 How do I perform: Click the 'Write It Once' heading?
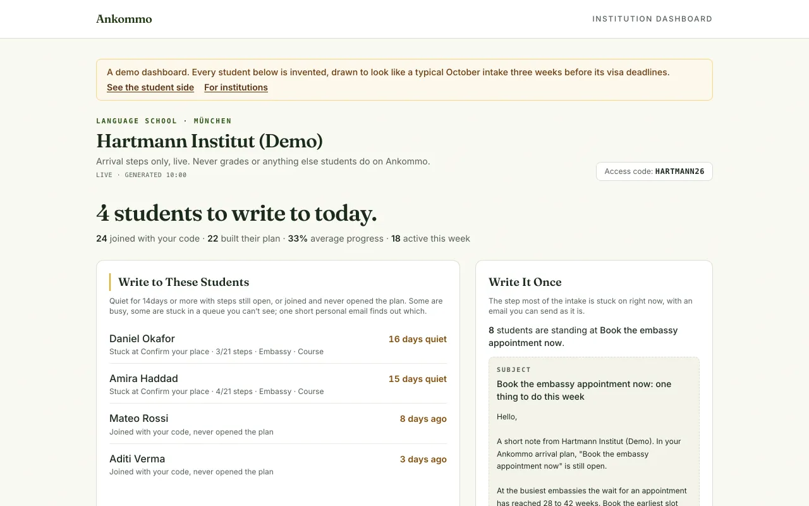[x=525, y=282]
